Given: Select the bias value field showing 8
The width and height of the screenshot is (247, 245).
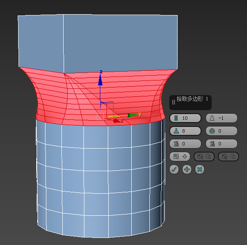Looking at the screenshot, I should (x=185, y=131).
